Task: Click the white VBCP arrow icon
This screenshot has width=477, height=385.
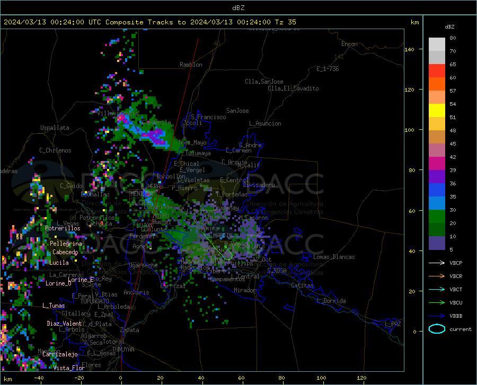Action: [437, 263]
